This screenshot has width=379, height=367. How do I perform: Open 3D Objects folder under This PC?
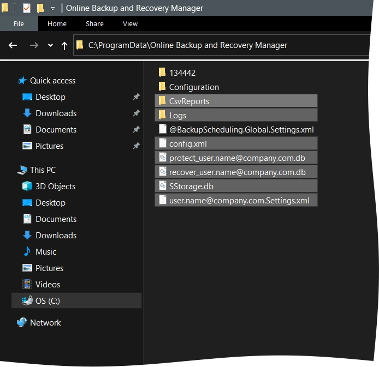pyautogui.click(x=55, y=186)
